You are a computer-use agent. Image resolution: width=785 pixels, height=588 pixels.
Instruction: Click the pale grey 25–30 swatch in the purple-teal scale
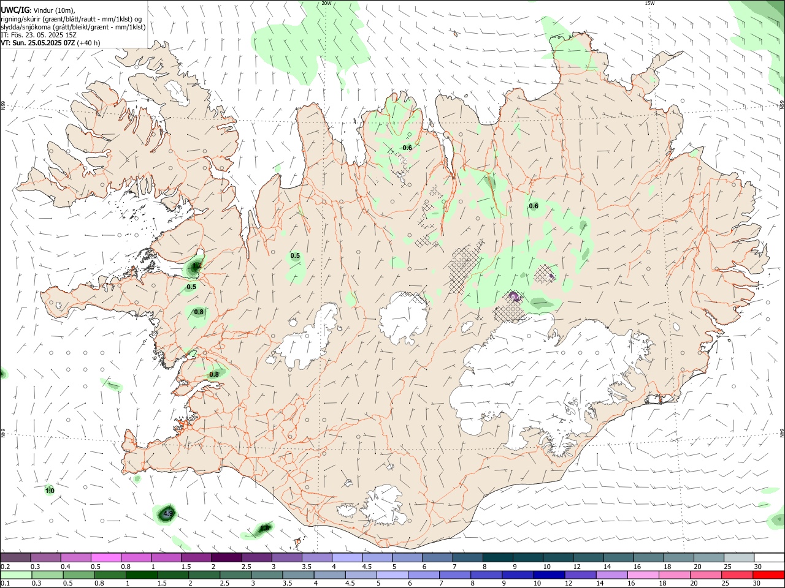coord(739,557)
